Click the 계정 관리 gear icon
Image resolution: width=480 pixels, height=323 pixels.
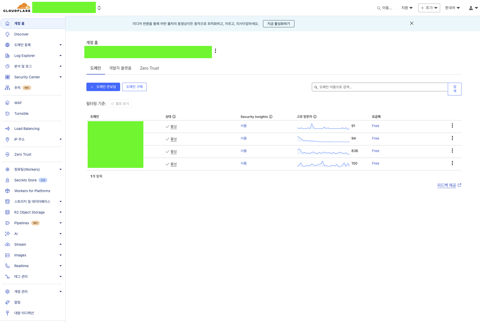[x=7, y=292]
